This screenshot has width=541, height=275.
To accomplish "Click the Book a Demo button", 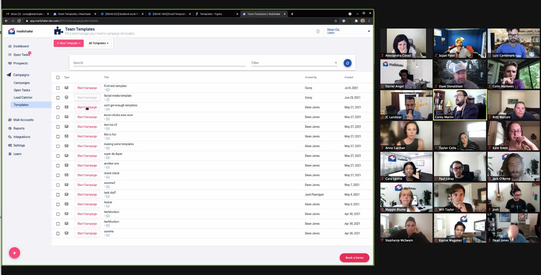I will 354,258.
